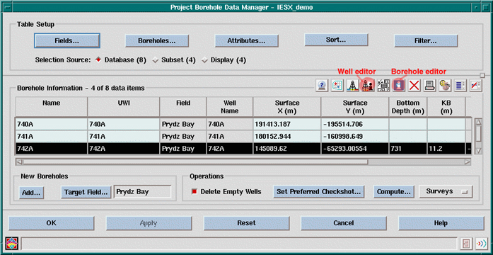Screen dimensions: 493x255
Task: Click the UWI column header
Action: pyautogui.click(x=124, y=107)
